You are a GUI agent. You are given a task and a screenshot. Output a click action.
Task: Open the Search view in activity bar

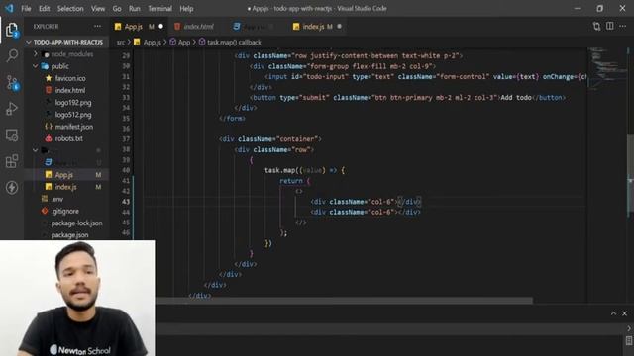pyautogui.click(x=12, y=55)
